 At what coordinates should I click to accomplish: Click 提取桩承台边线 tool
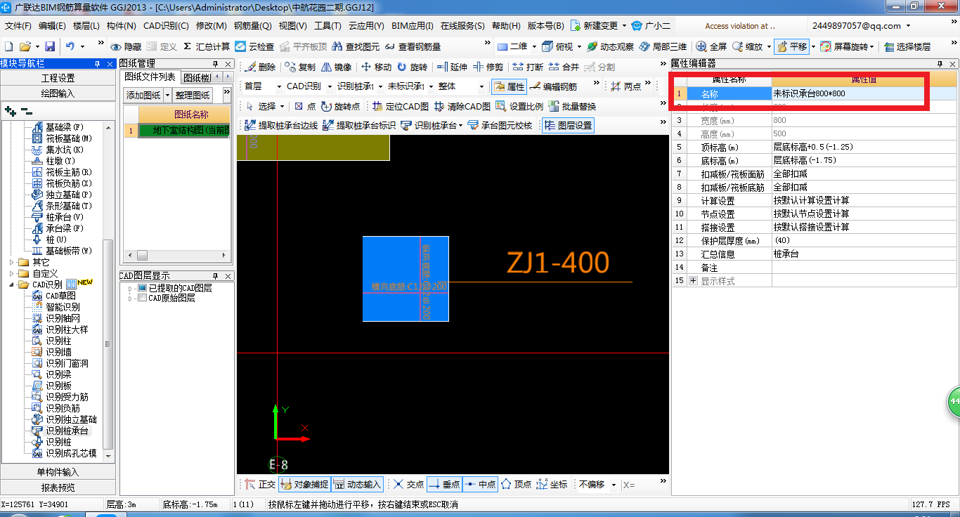click(x=281, y=126)
